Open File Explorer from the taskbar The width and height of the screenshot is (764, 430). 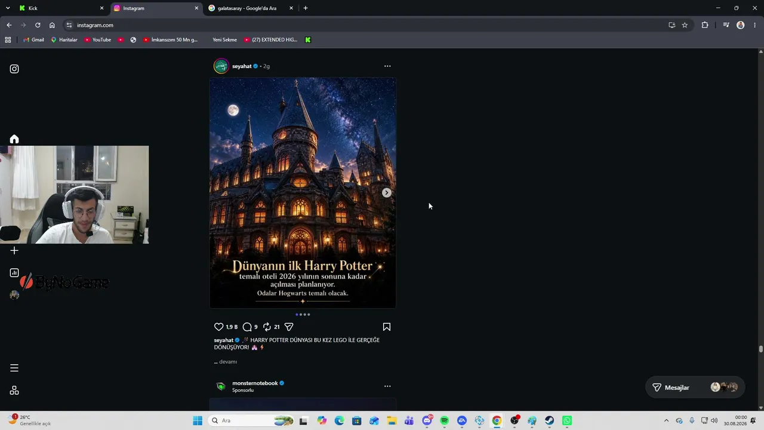pyautogui.click(x=392, y=420)
